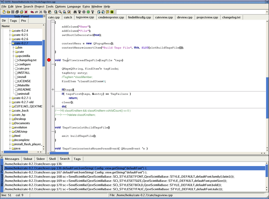
Task: Expand the qscintilla folder node
Action: (13, 56)
